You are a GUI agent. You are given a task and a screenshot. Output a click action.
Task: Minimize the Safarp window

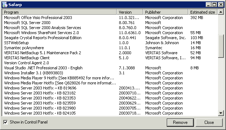(208, 5)
